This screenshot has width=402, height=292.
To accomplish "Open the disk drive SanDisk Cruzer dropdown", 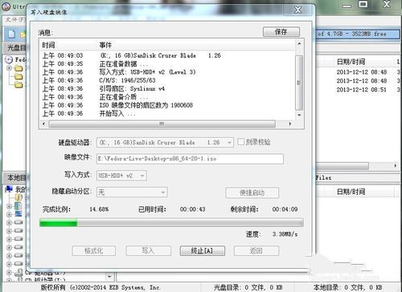I will coord(165,143).
